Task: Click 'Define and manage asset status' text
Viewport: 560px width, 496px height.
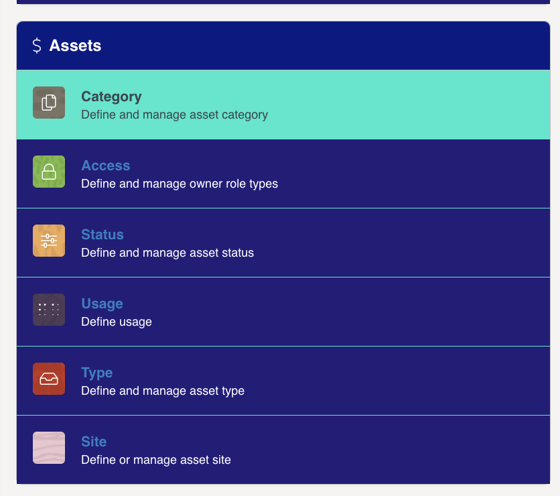Action: (x=167, y=253)
